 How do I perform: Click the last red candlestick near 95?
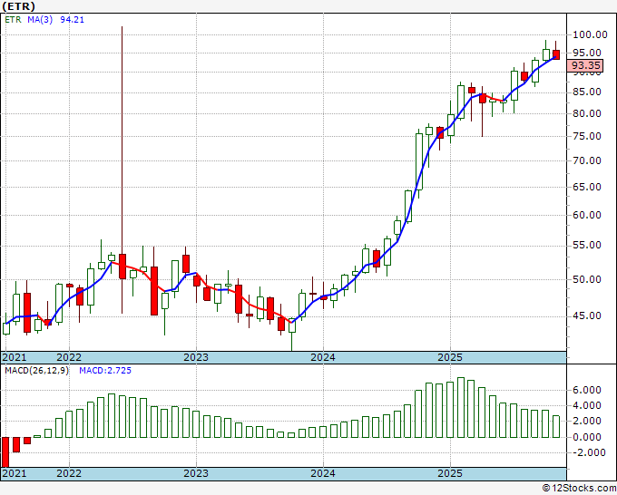coord(556,54)
